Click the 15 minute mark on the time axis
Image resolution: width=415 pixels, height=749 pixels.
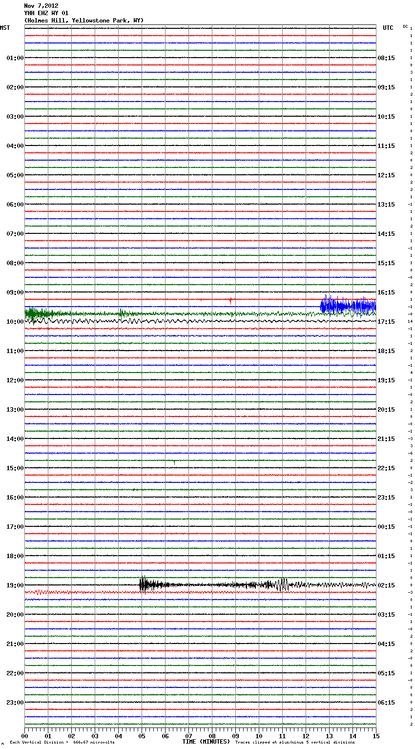click(x=376, y=736)
